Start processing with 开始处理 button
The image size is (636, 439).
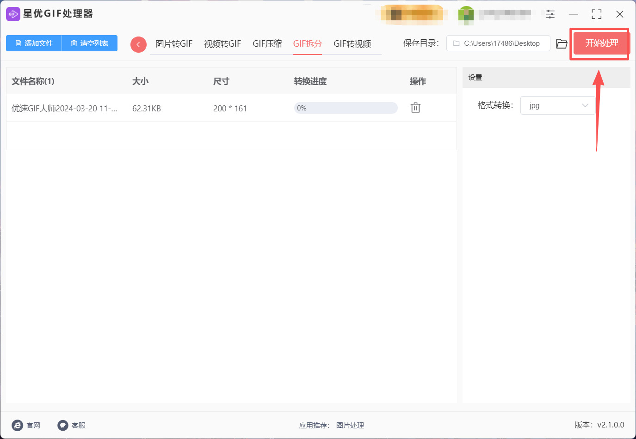coord(602,43)
